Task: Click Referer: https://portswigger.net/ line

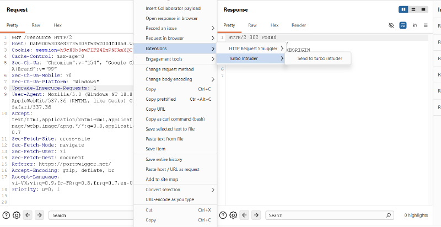Action: coord(61,164)
